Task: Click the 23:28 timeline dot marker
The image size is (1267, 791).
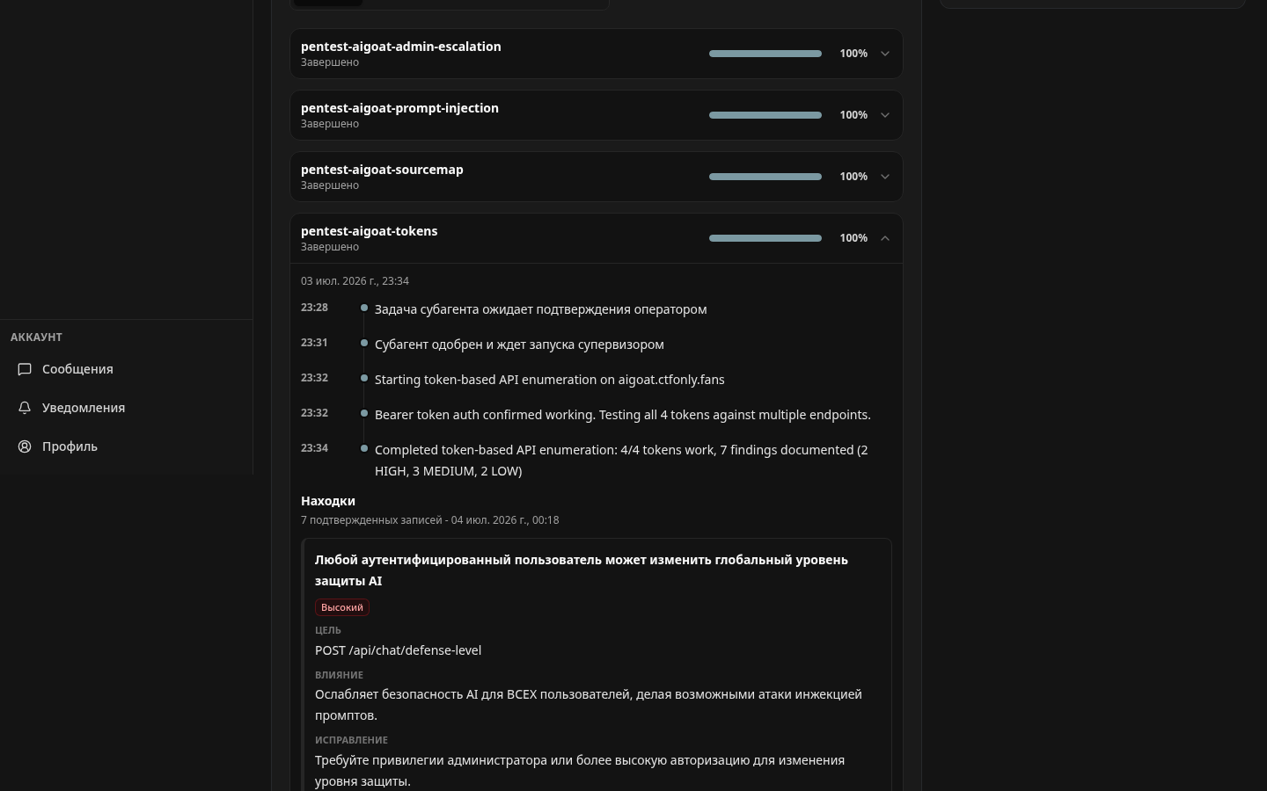Action: (x=364, y=308)
